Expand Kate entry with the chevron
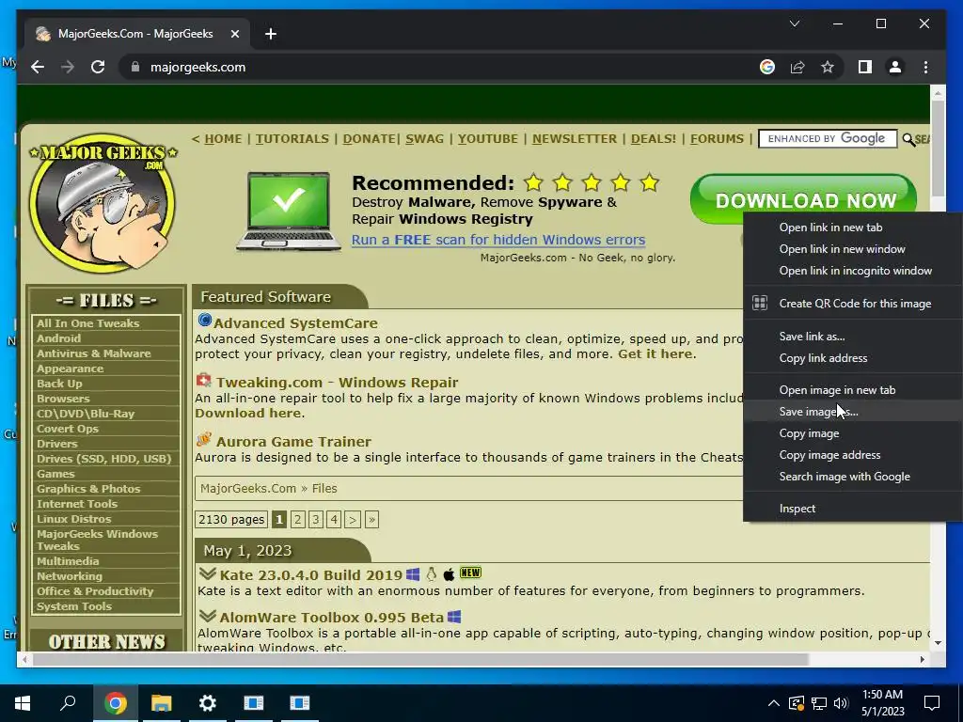The height and width of the screenshot is (722, 963). [x=208, y=573]
